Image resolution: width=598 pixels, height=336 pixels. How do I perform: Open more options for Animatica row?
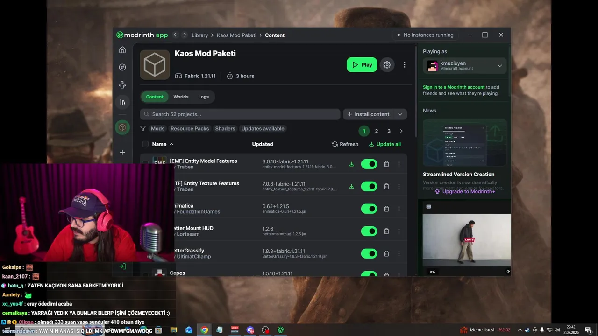[x=399, y=209]
